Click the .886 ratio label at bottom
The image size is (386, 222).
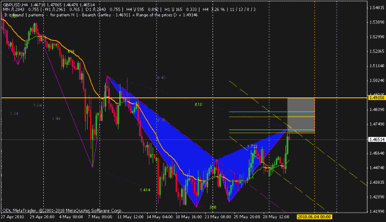(x=212, y=207)
